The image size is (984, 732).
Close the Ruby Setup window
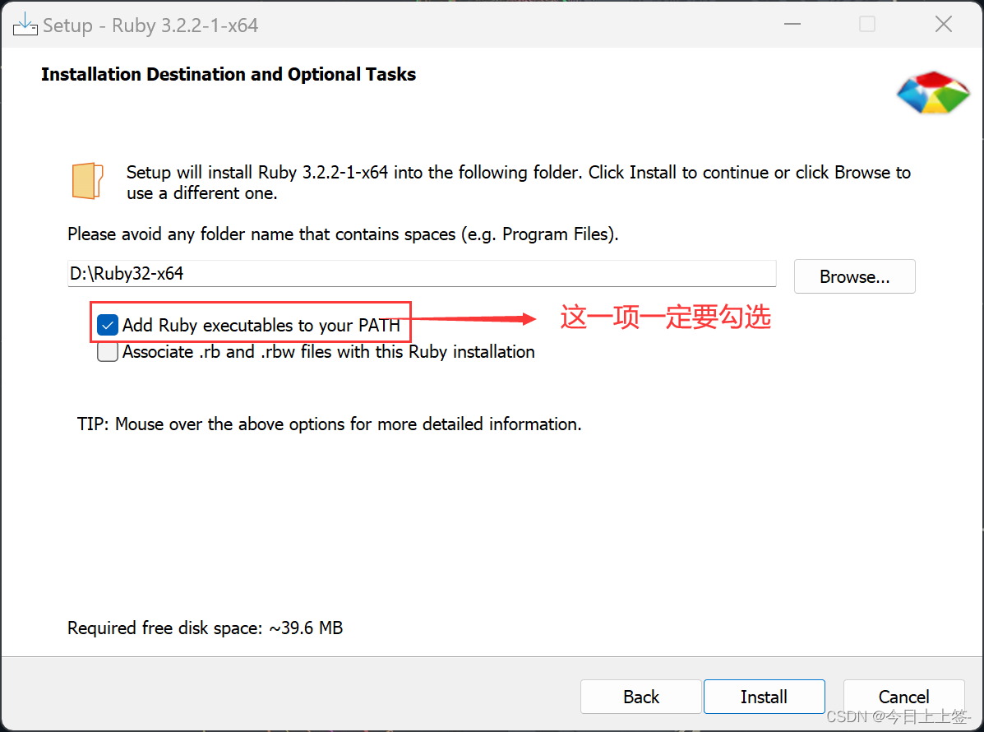point(943,25)
